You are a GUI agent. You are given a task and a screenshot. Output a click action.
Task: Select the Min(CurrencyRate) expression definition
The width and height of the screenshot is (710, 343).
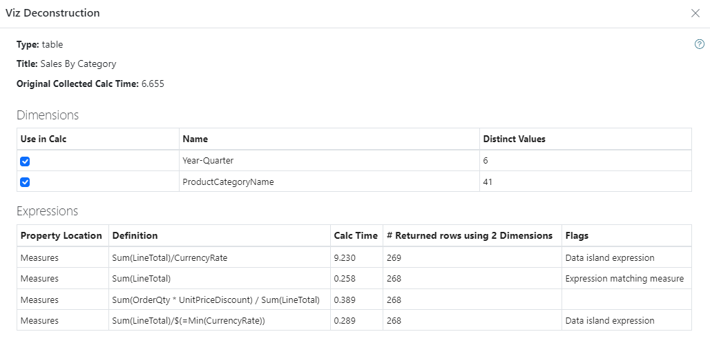(189, 320)
